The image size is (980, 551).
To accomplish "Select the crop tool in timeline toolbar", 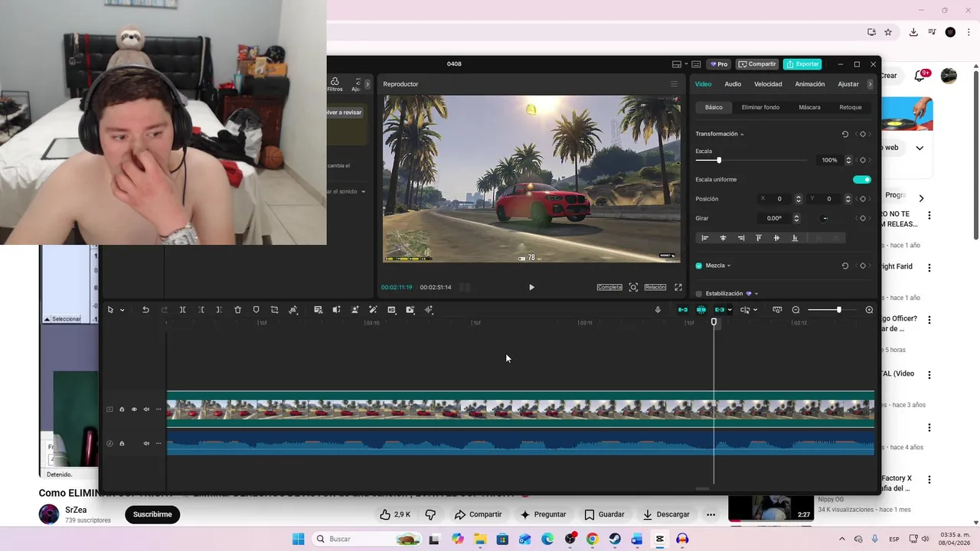I will pos(274,310).
